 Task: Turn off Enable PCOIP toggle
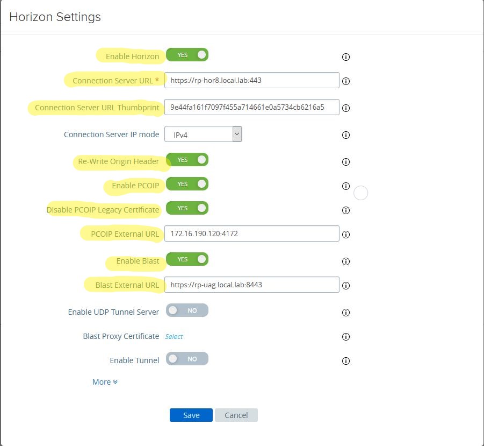187,184
